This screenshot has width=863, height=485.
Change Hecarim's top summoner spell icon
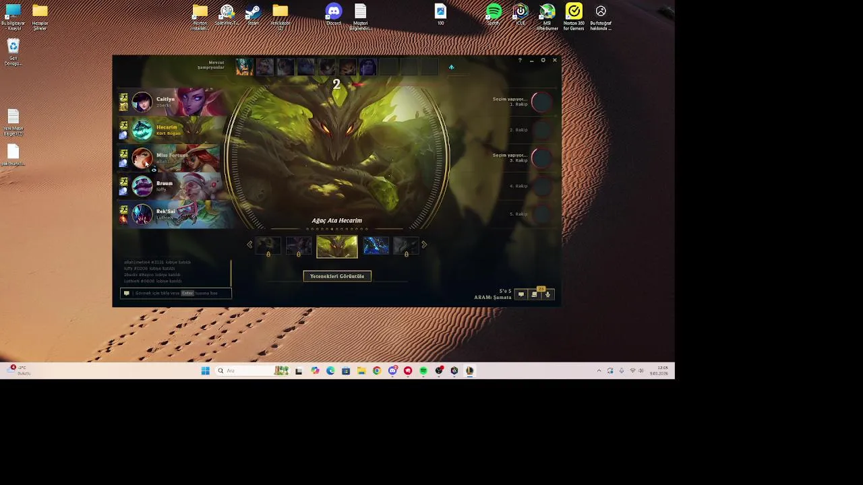click(123, 125)
